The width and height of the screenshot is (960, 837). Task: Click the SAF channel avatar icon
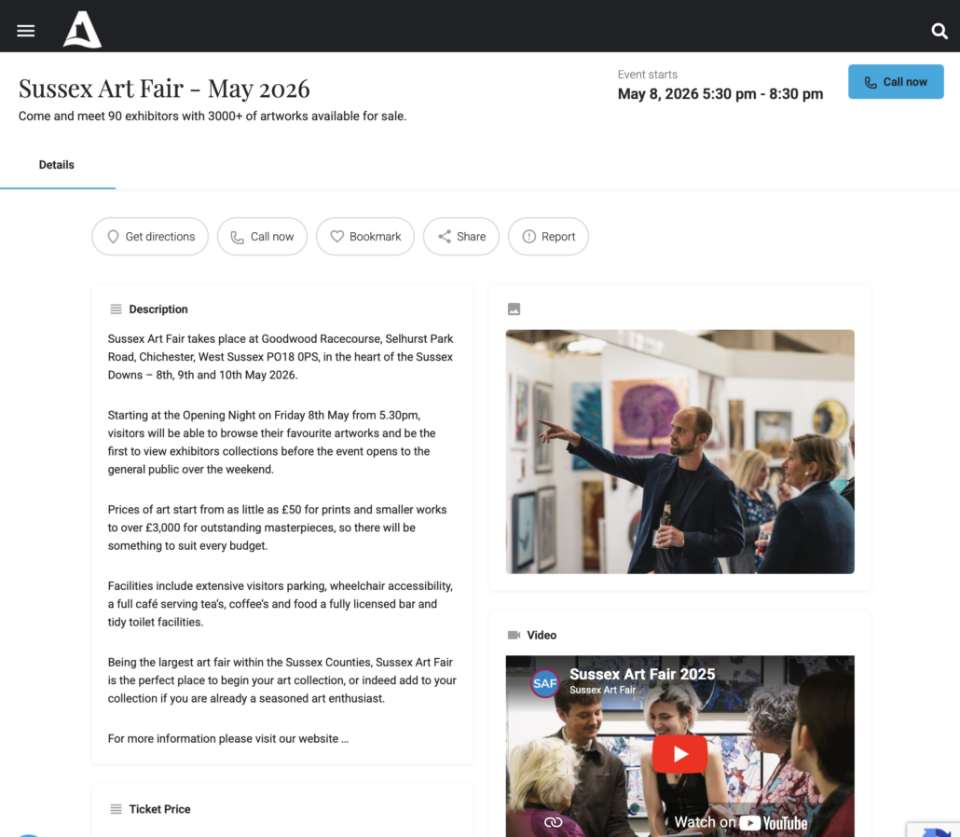(x=544, y=682)
